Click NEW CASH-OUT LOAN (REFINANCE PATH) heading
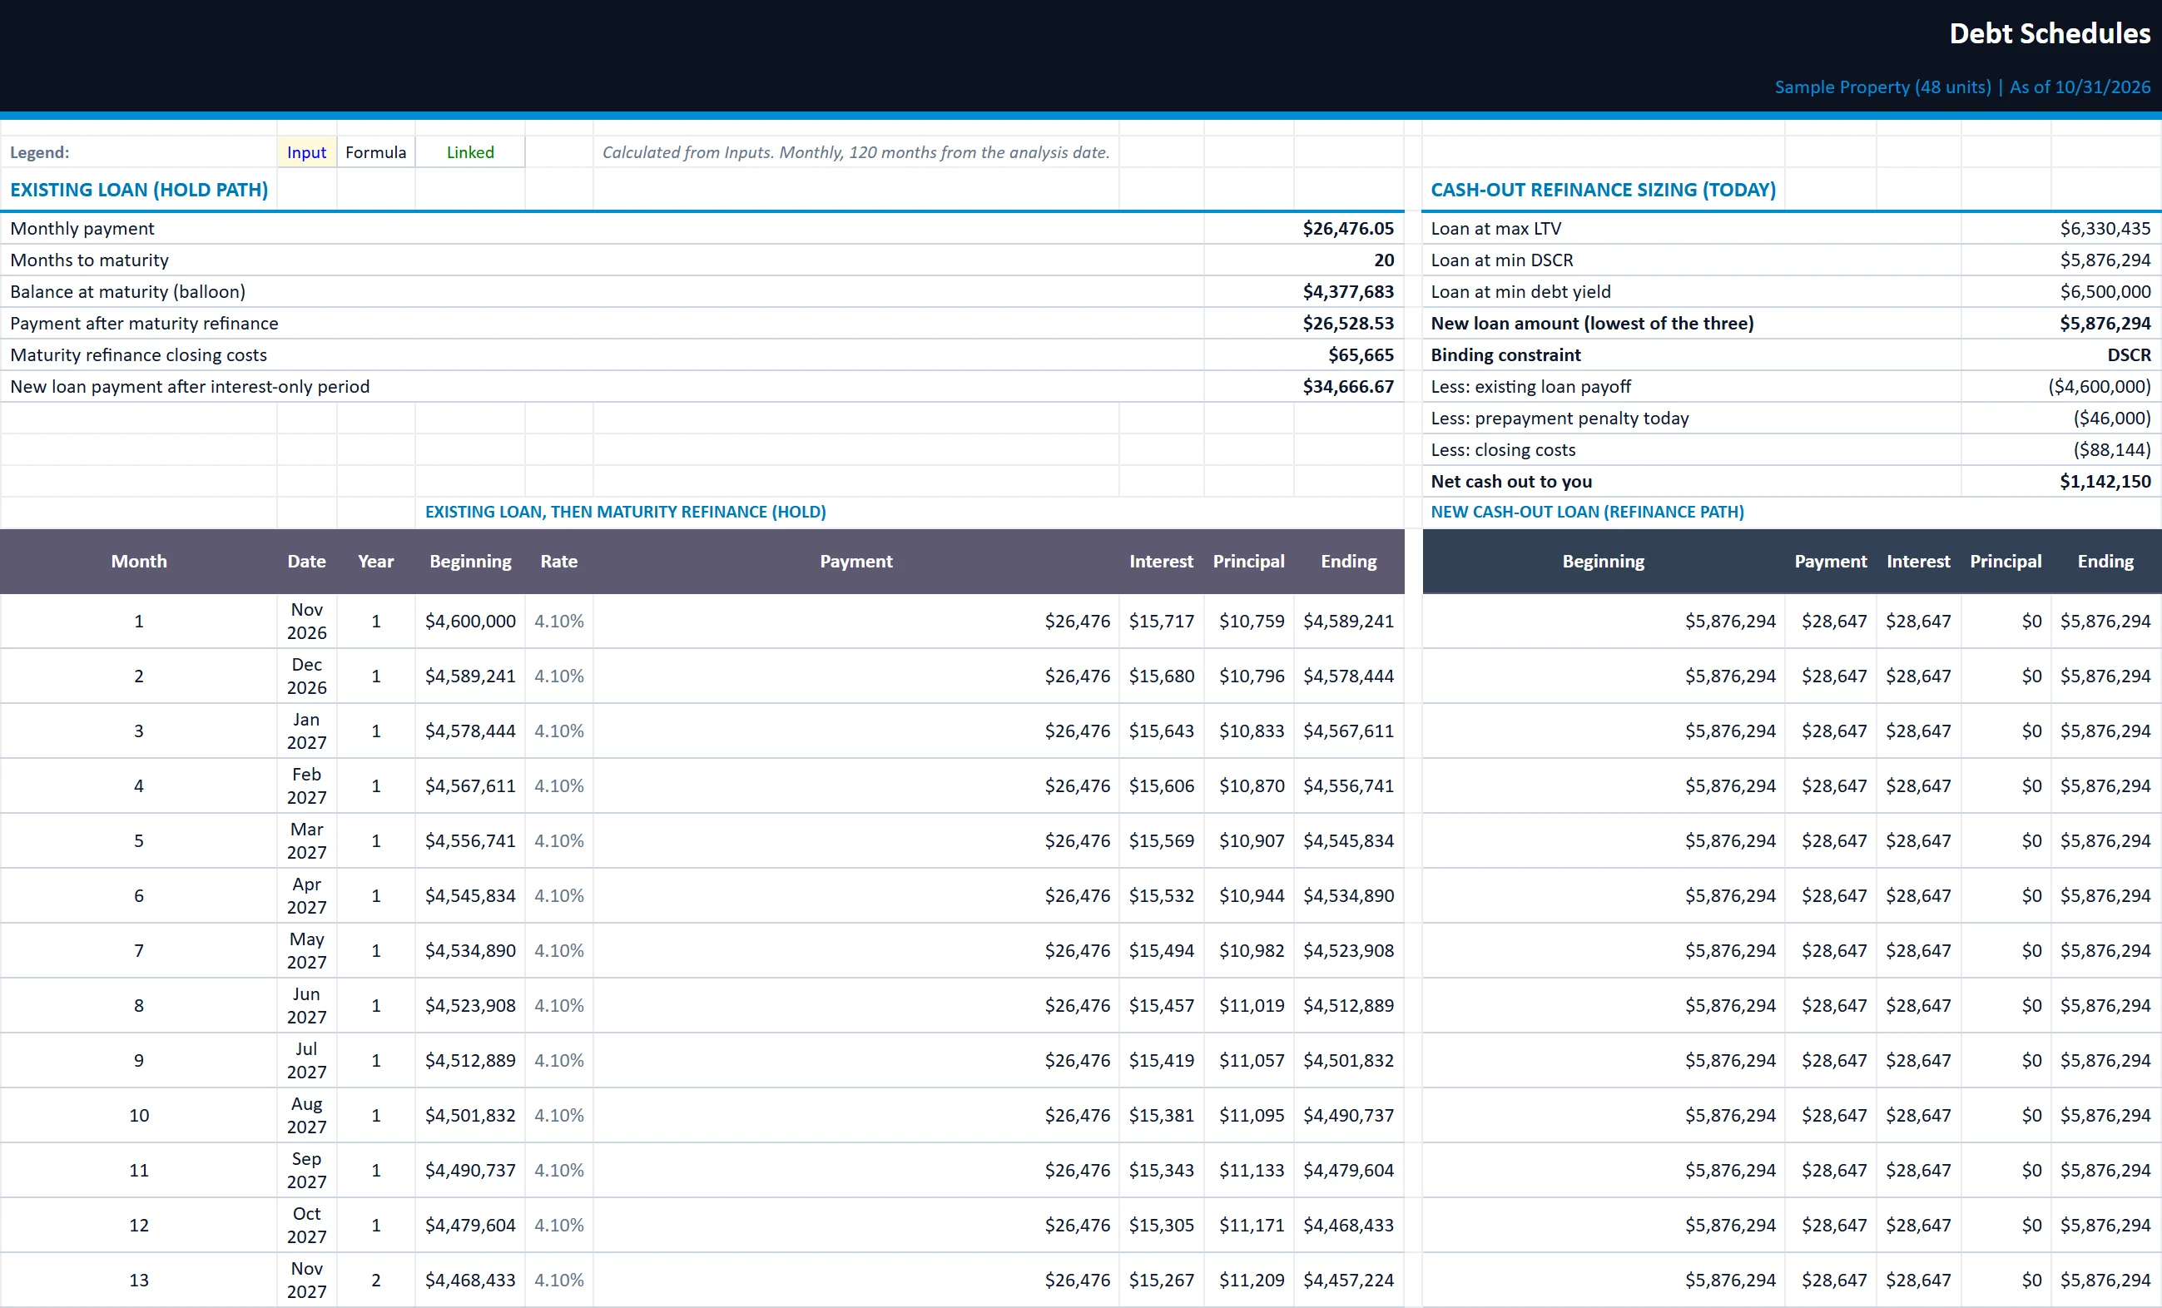The image size is (2162, 1308). 1587,512
